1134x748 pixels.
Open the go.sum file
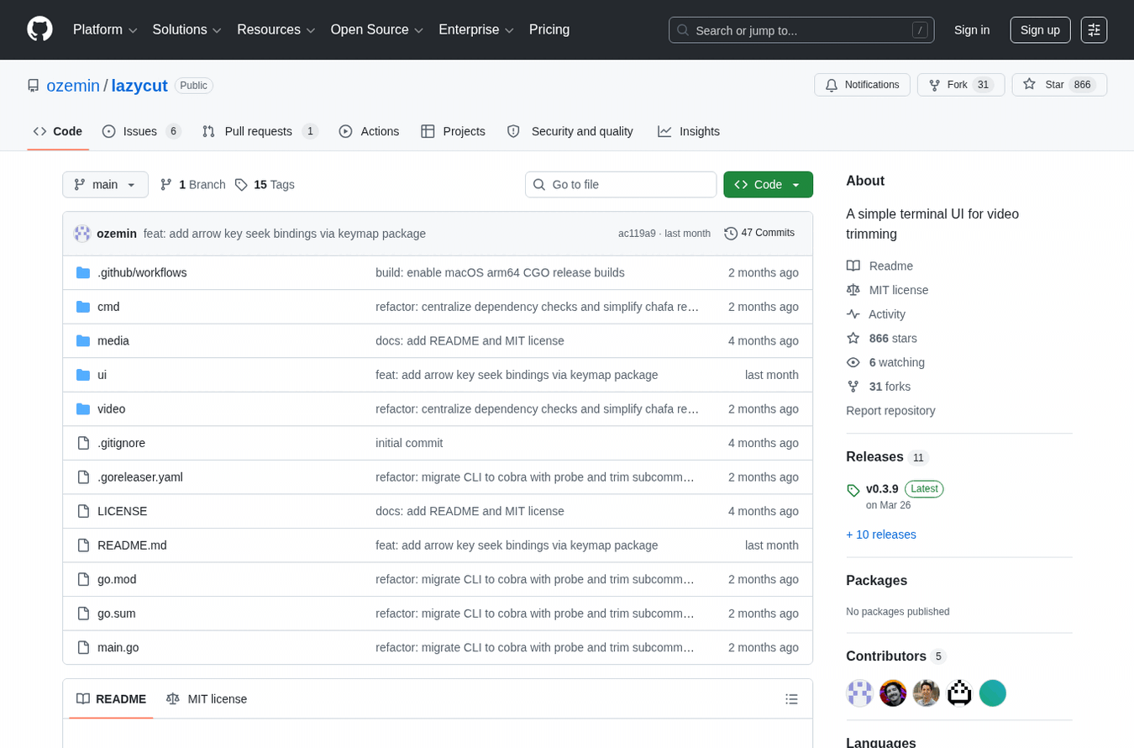pos(116,614)
